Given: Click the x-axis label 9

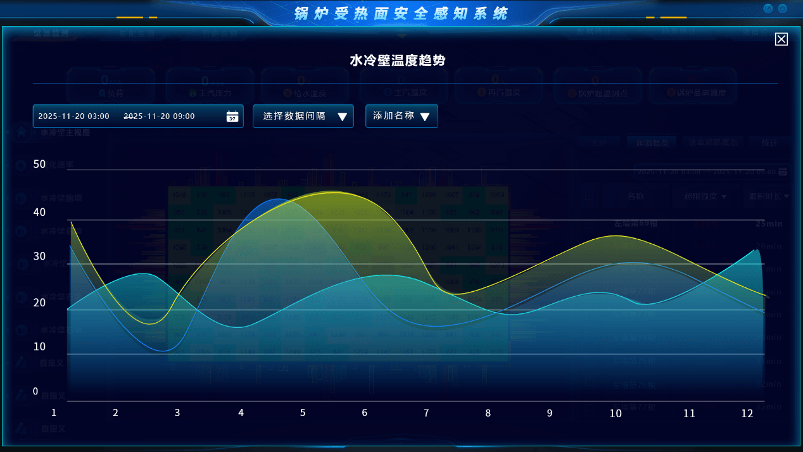Looking at the screenshot, I should 550,413.
